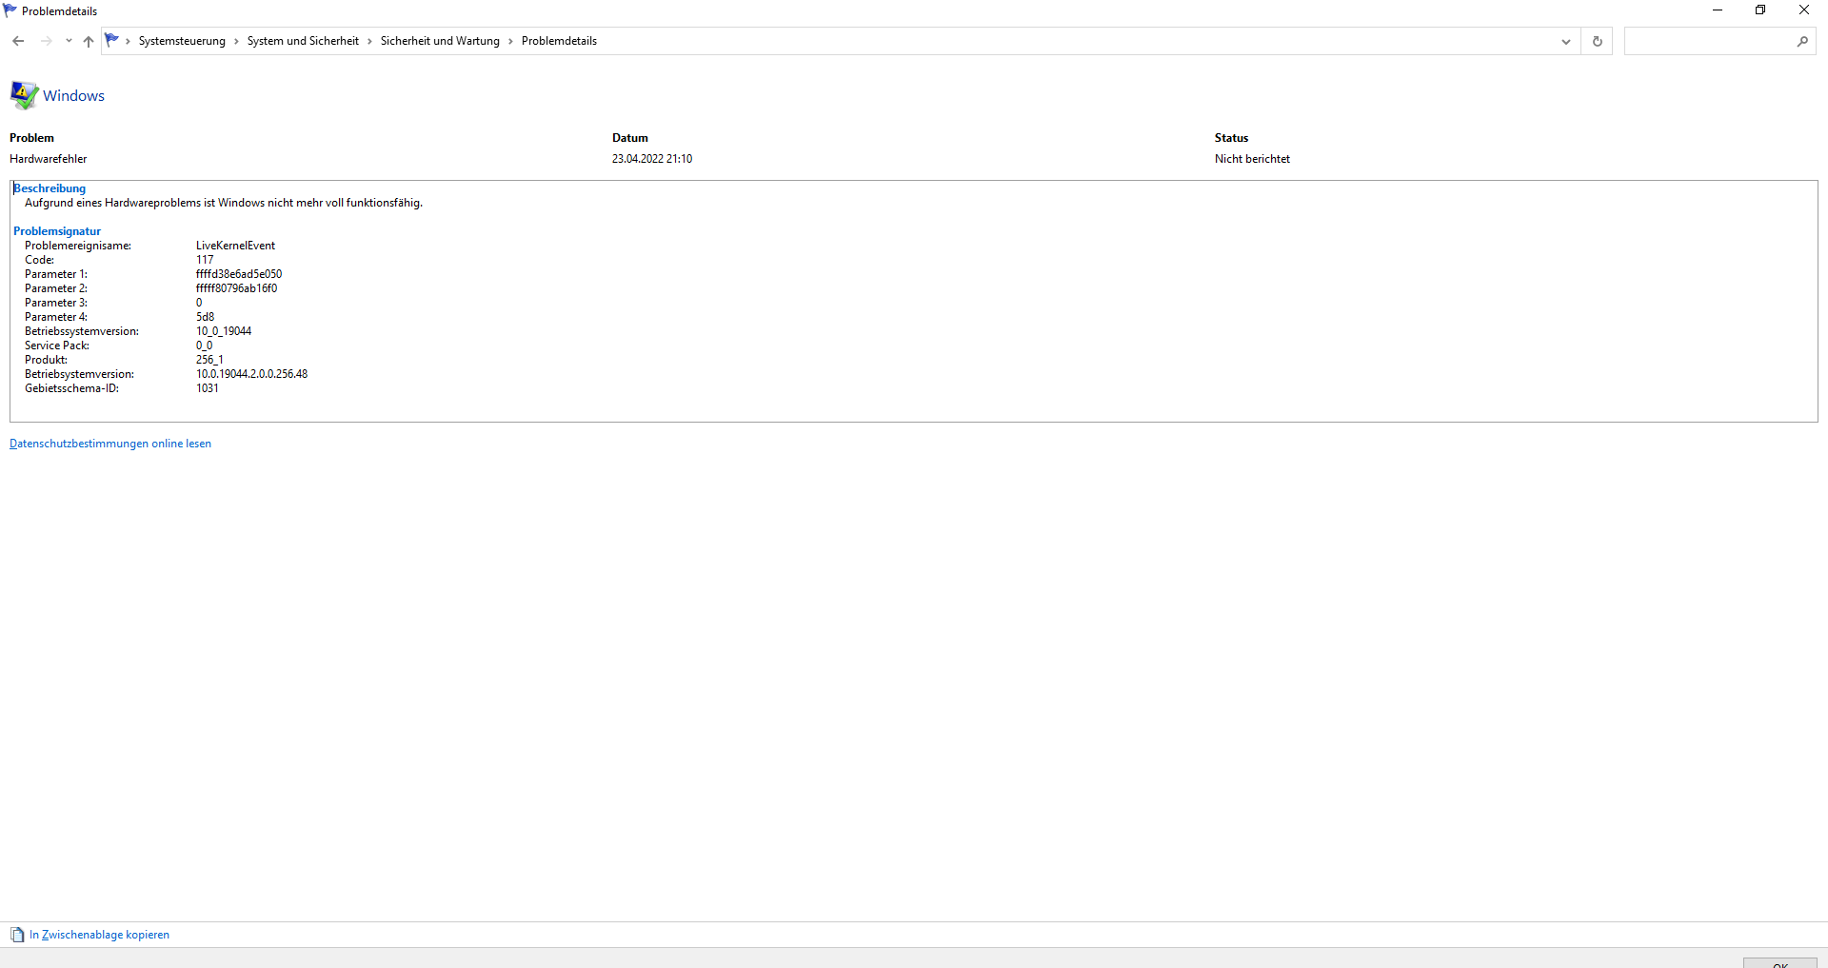Viewport: 1828px width, 968px height.
Task: Open System und Sicherheit breadcrumb
Action: (x=303, y=41)
